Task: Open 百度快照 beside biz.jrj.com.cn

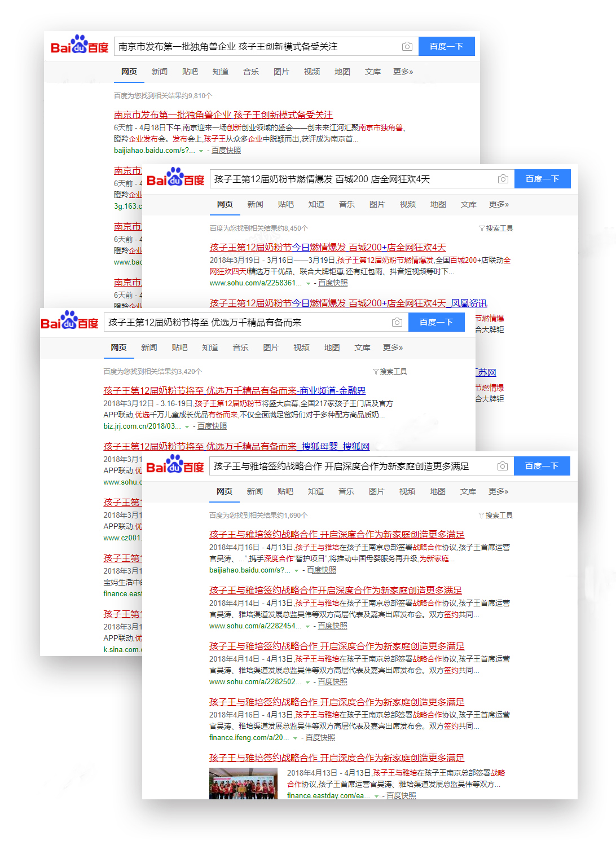Action: click(212, 426)
